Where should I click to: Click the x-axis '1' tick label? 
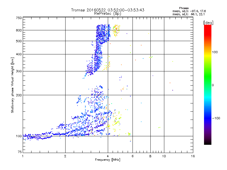click(x=23, y=156)
